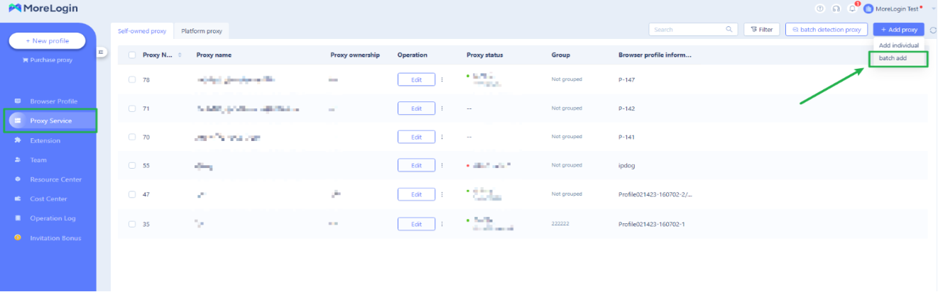
Task: Choose batch add from the dropdown menu
Action: [x=893, y=58]
